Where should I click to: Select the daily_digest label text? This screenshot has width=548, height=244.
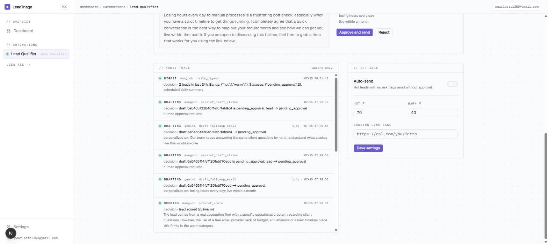[x=208, y=78]
